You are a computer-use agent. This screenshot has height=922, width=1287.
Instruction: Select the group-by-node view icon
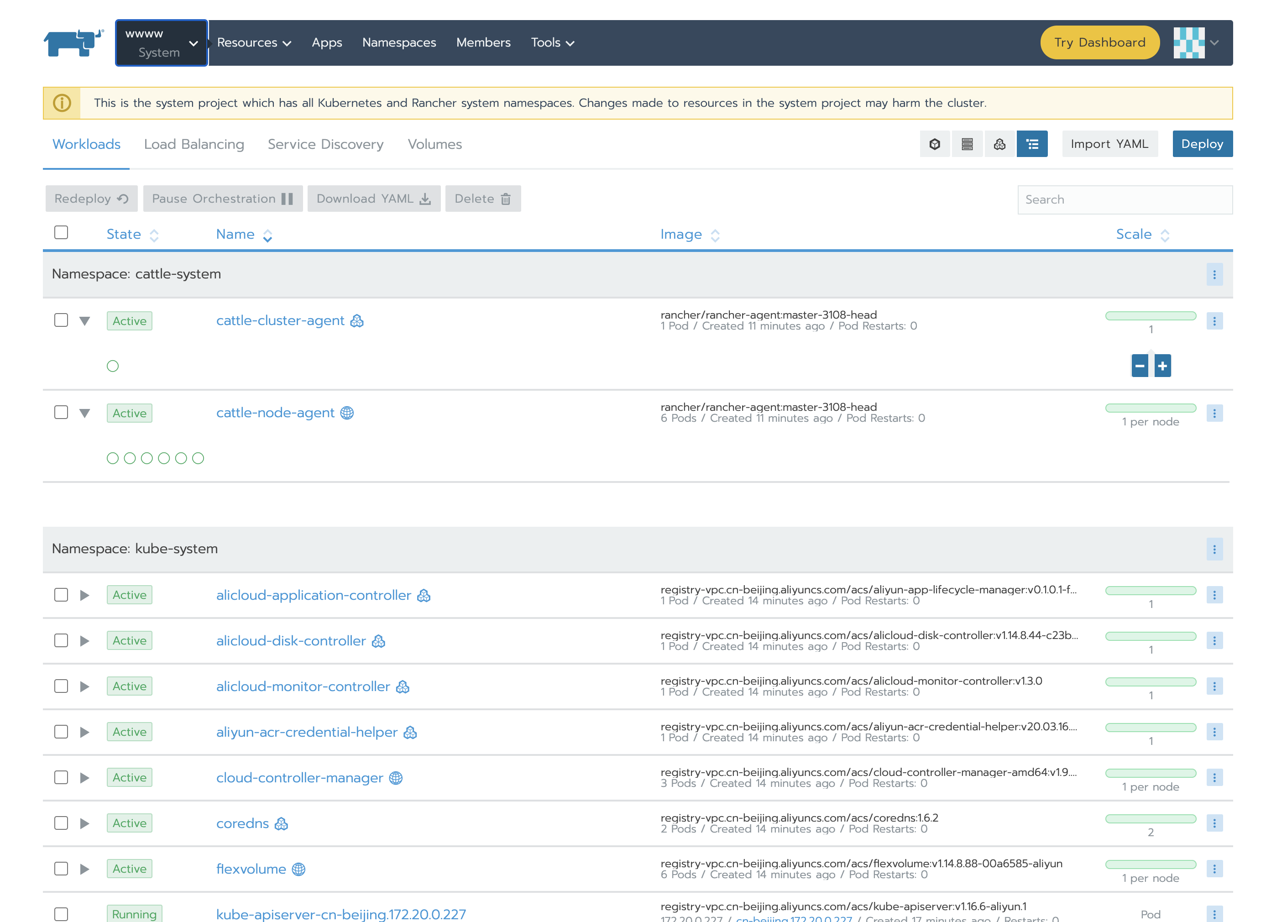[968, 143]
